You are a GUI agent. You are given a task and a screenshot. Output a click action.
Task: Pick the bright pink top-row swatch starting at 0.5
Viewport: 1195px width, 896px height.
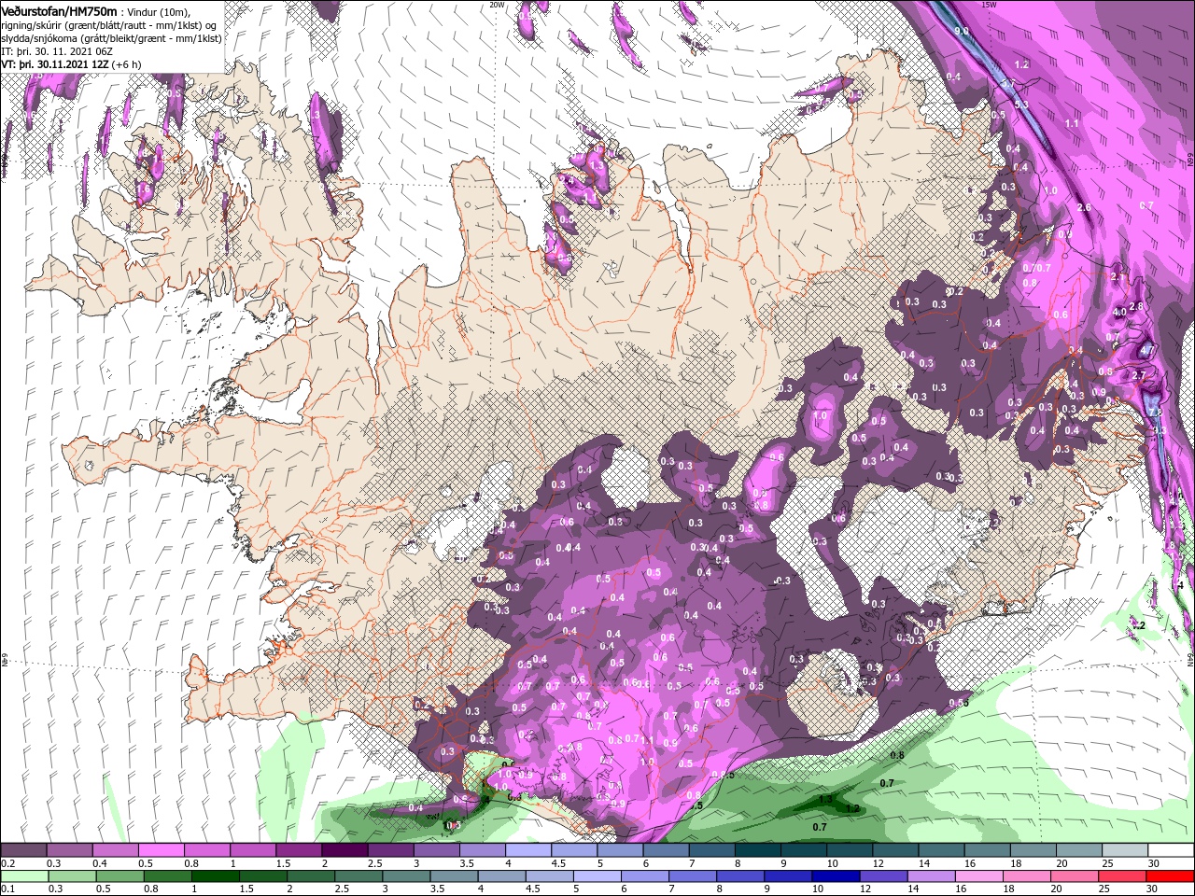click(x=161, y=850)
